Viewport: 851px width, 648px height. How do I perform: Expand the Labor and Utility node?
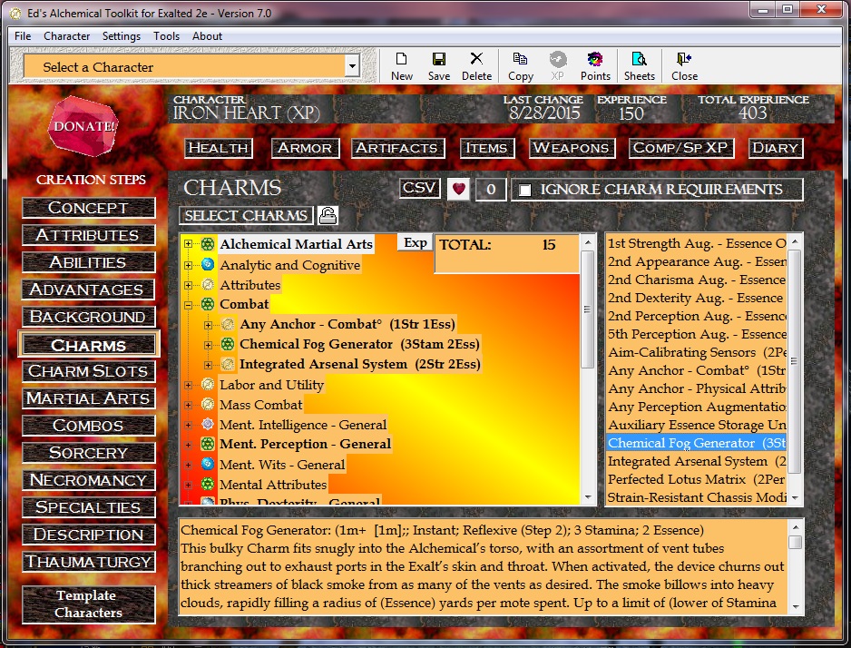(x=189, y=385)
